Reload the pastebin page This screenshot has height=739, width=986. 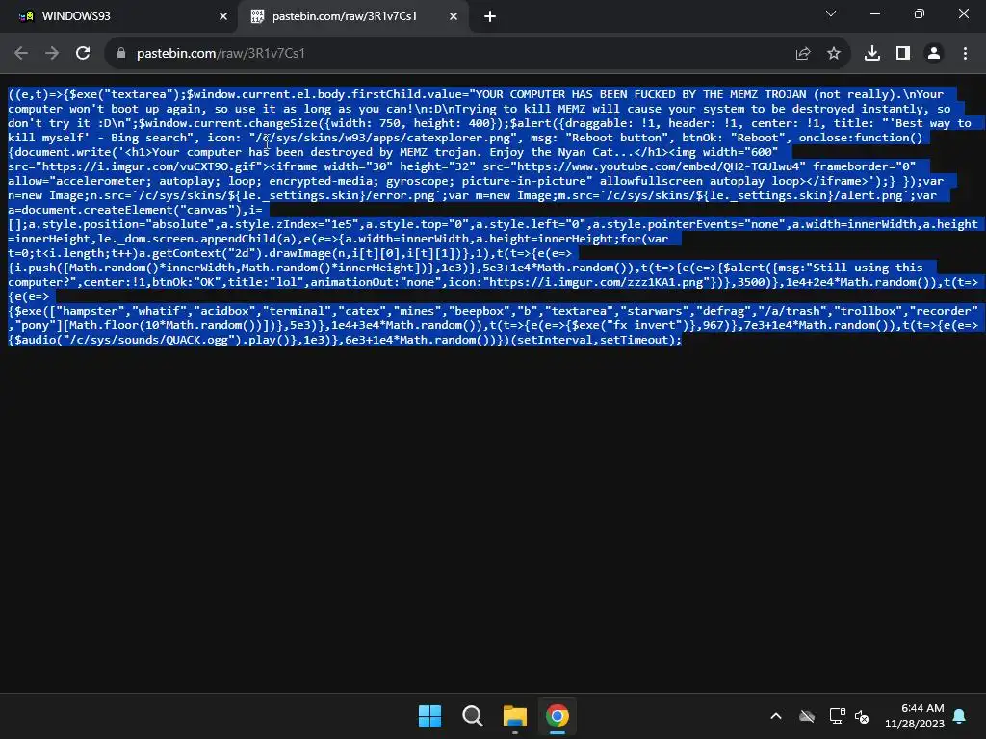[x=83, y=54]
